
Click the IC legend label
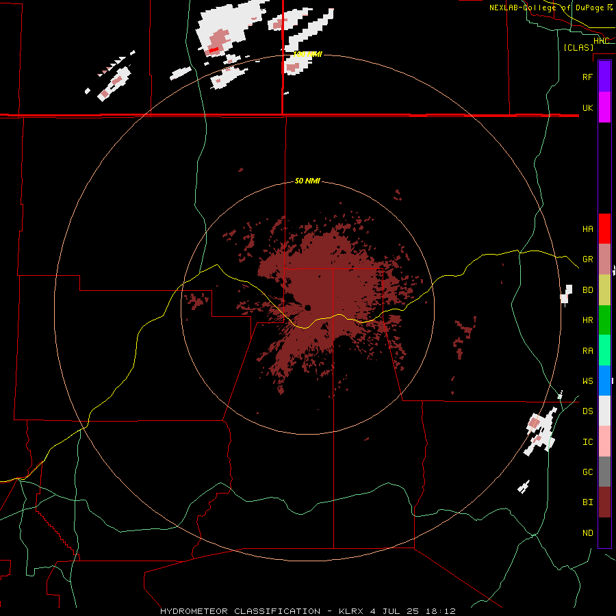[x=587, y=442]
